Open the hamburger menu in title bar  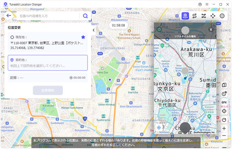tap(207, 4)
